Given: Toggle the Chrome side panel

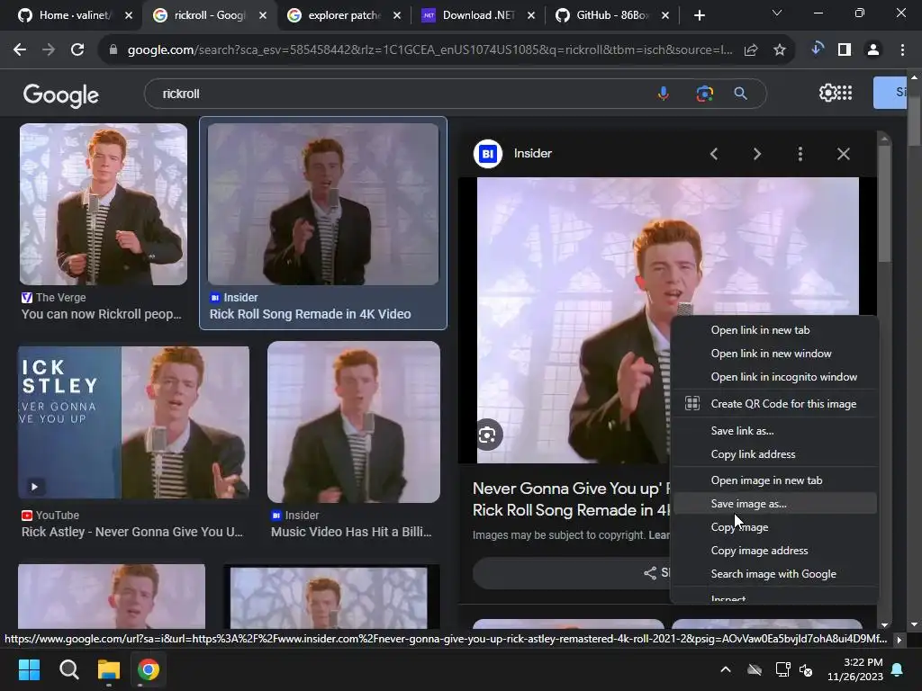Looking at the screenshot, I should pos(845,50).
